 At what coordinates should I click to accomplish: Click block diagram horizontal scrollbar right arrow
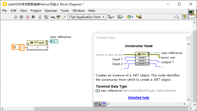pos(191,108)
